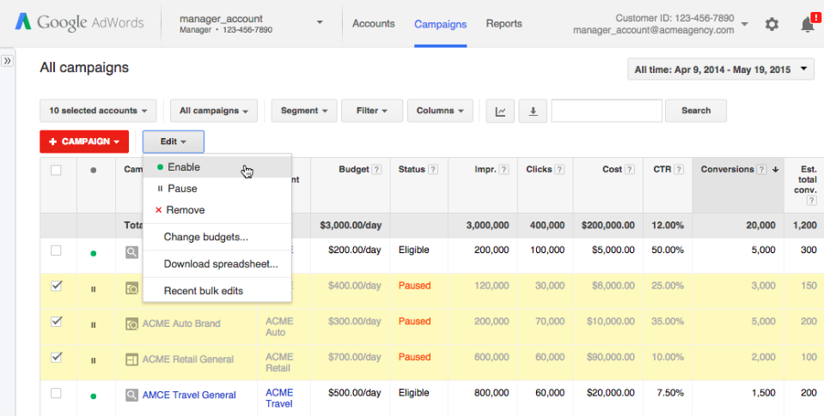Click into the campaign search text field

point(607,111)
